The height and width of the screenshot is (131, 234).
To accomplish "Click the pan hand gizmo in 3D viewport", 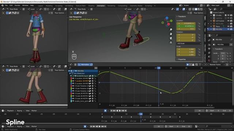I will click(171, 34).
